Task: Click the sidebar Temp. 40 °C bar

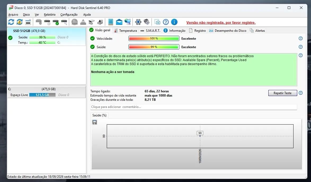Action: [42, 43]
